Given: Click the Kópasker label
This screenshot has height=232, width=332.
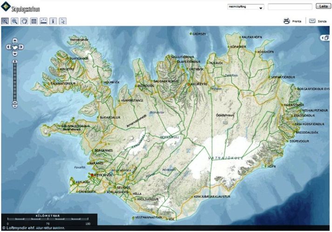Looking at the screenshot, I should coord(238,47).
